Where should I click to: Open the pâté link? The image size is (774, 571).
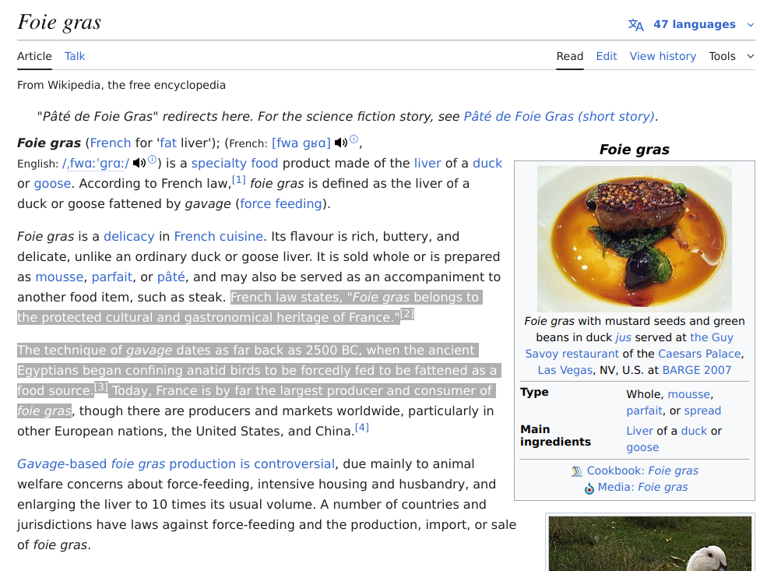(x=171, y=277)
